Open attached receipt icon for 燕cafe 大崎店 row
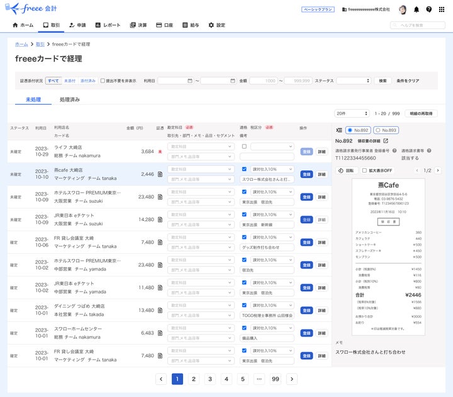 point(160,174)
